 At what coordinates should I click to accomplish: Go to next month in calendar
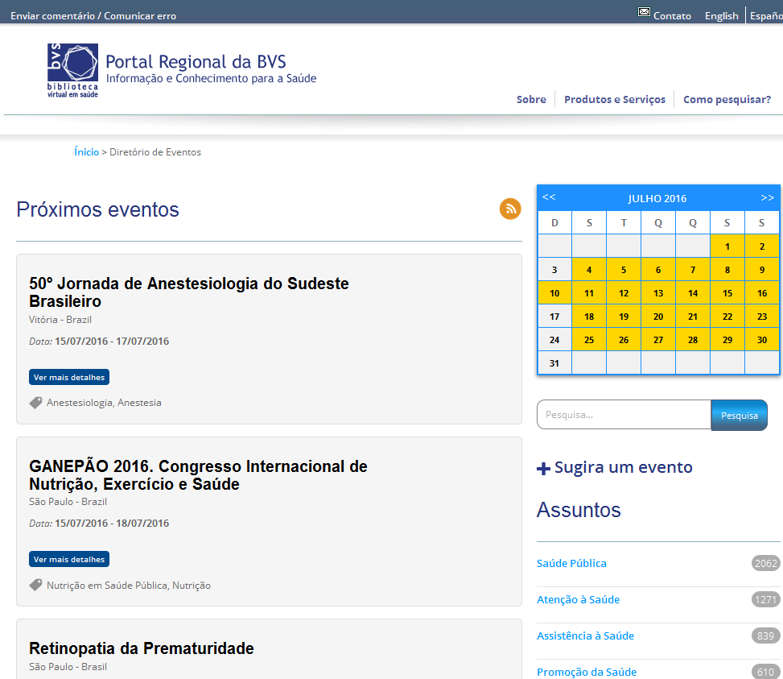click(767, 198)
